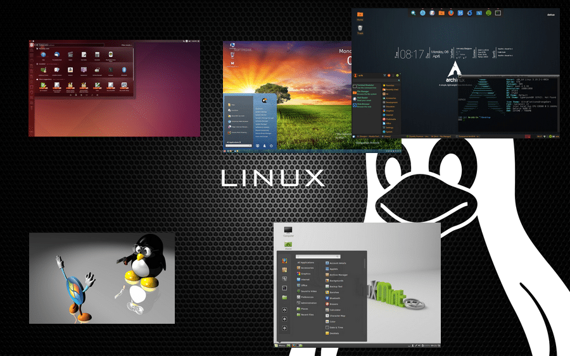Launch Character Map from Mint menu
Viewport: 570px width, 356px height.
click(x=336, y=316)
